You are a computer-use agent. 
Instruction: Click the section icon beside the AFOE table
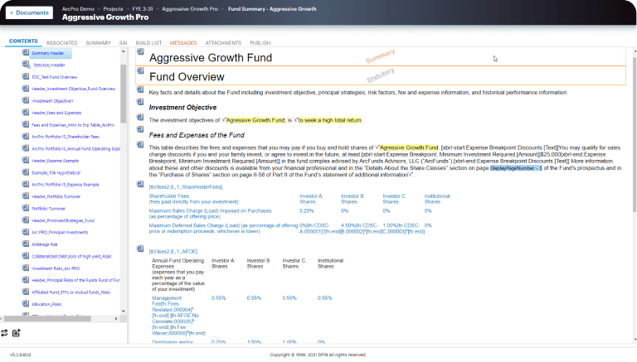[140, 249]
